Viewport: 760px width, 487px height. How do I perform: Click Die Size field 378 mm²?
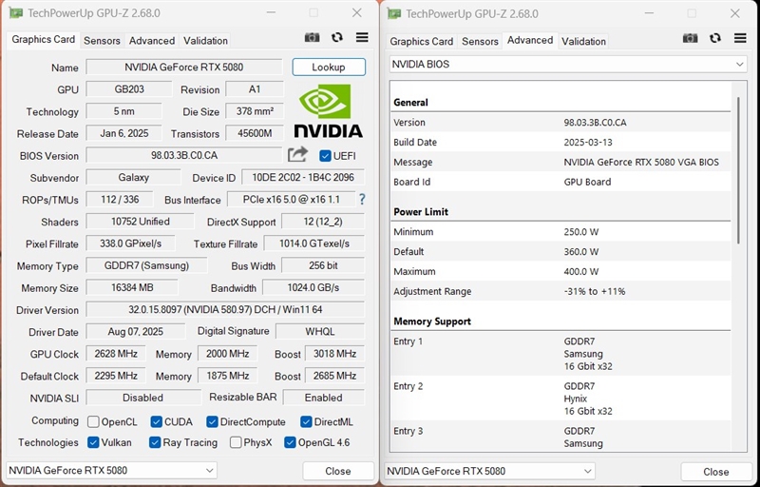pos(255,111)
